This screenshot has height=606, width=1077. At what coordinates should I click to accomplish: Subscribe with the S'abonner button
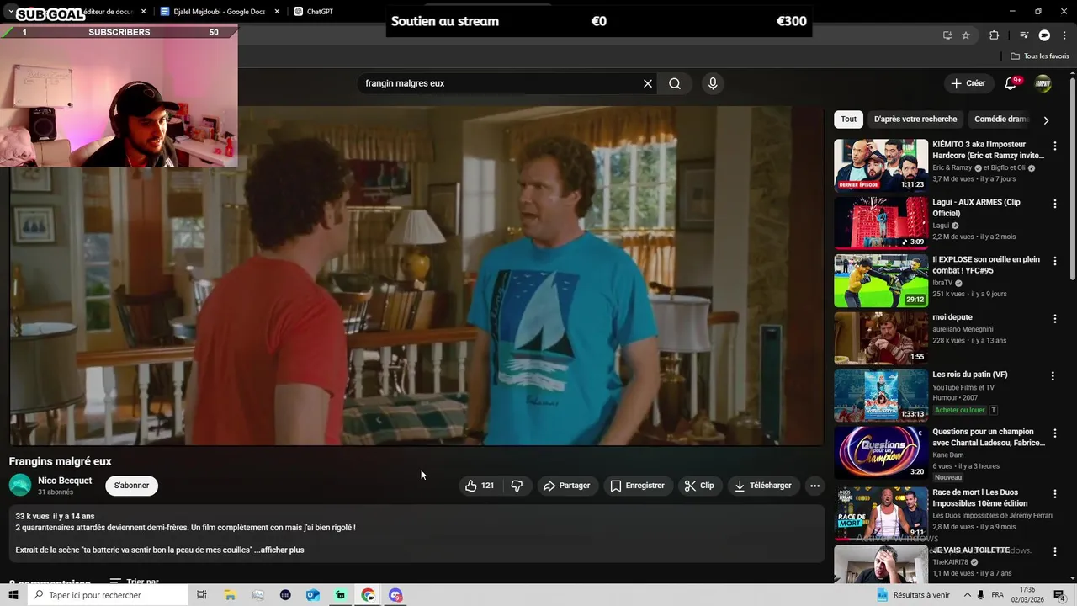tap(131, 486)
